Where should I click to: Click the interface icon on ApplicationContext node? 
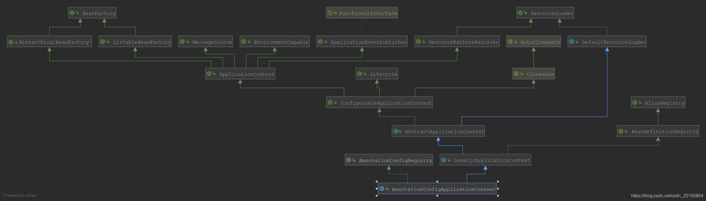(209, 74)
